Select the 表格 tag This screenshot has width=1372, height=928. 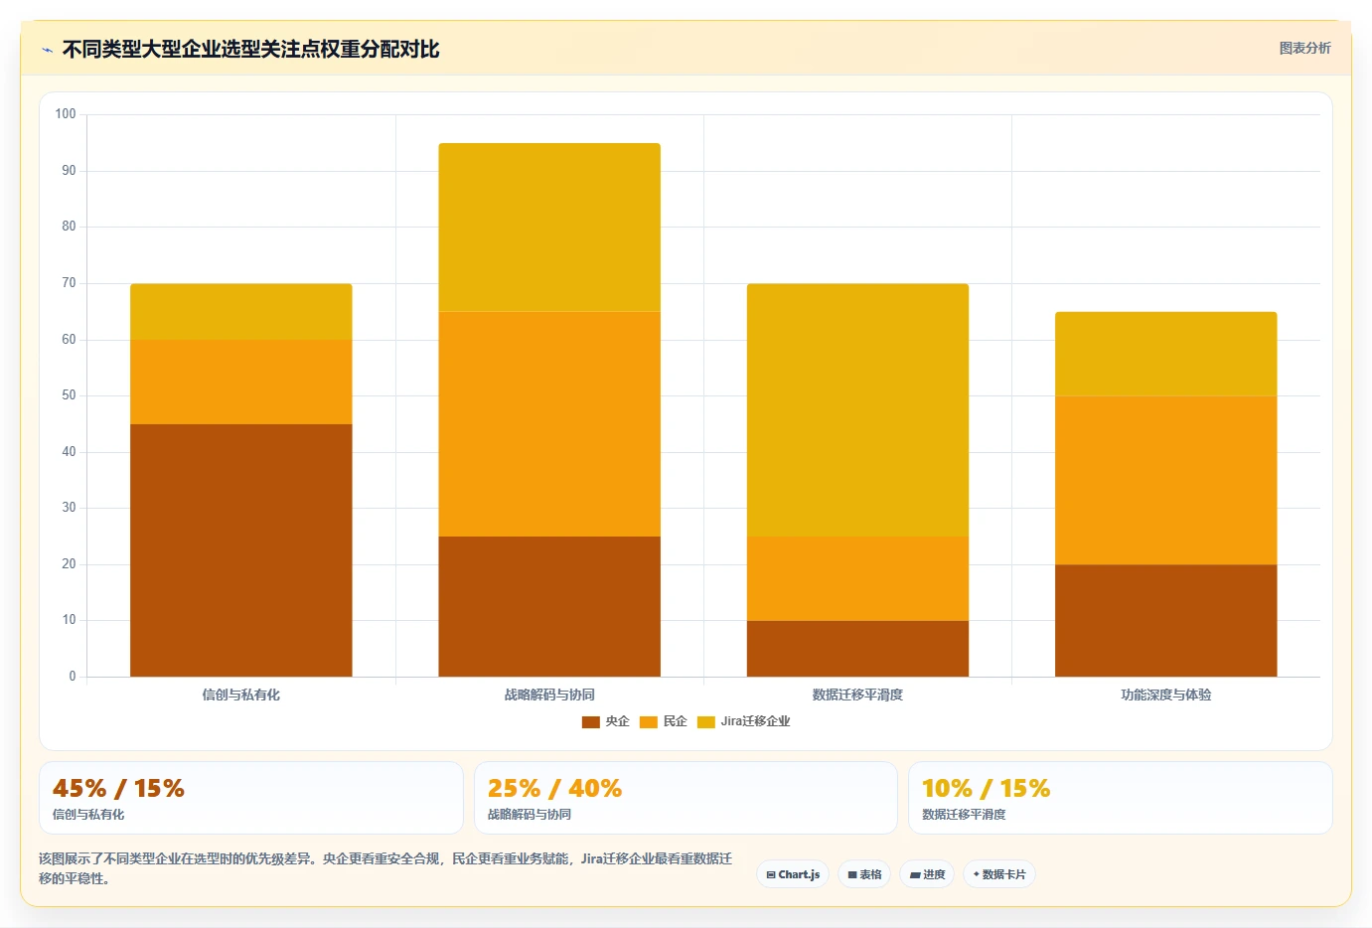pyautogui.click(x=864, y=874)
